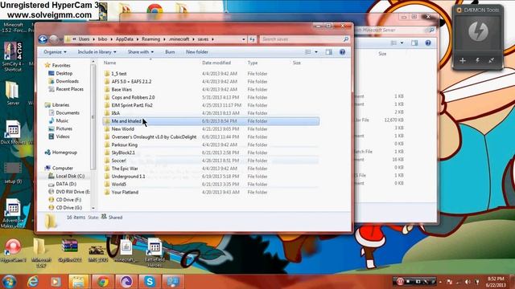
Task: Select Recent Places in sidebar
Action: (66, 89)
